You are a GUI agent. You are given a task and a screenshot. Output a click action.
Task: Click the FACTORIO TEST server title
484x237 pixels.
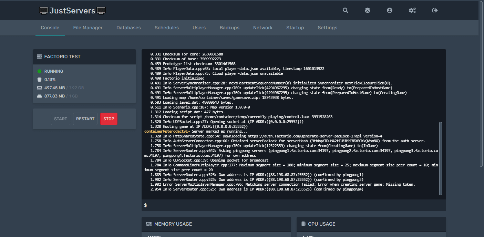[62, 56]
